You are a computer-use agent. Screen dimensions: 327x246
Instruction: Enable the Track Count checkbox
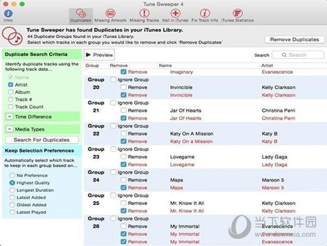[x=11, y=107]
